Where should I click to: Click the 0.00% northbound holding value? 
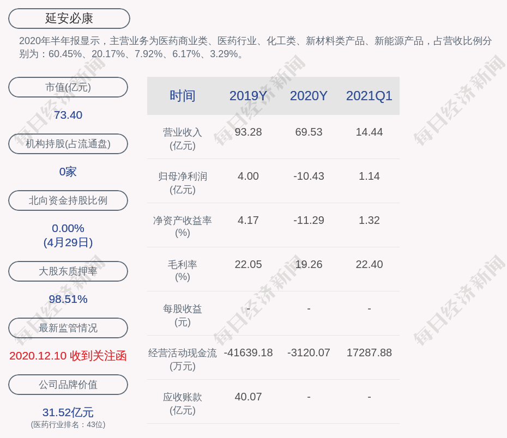68,228
